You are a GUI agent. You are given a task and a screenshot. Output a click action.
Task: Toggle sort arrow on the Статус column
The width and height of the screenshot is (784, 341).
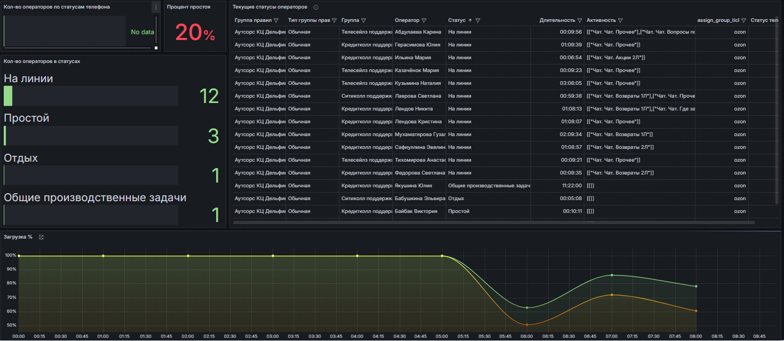tap(470, 21)
